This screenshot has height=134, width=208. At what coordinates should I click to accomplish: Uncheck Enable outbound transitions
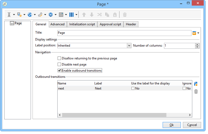(x=59, y=71)
